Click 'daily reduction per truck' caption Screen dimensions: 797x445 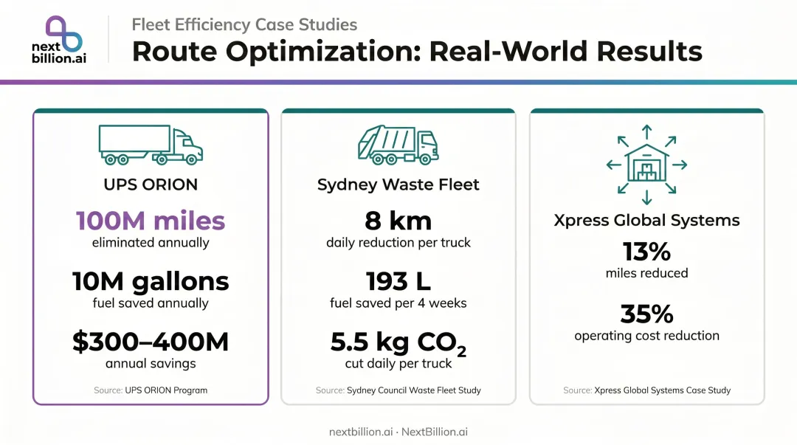[x=398, y=243]
